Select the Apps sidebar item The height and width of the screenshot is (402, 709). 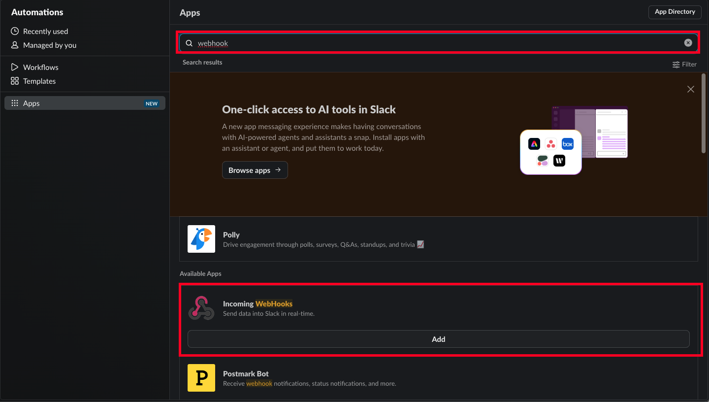85,103
